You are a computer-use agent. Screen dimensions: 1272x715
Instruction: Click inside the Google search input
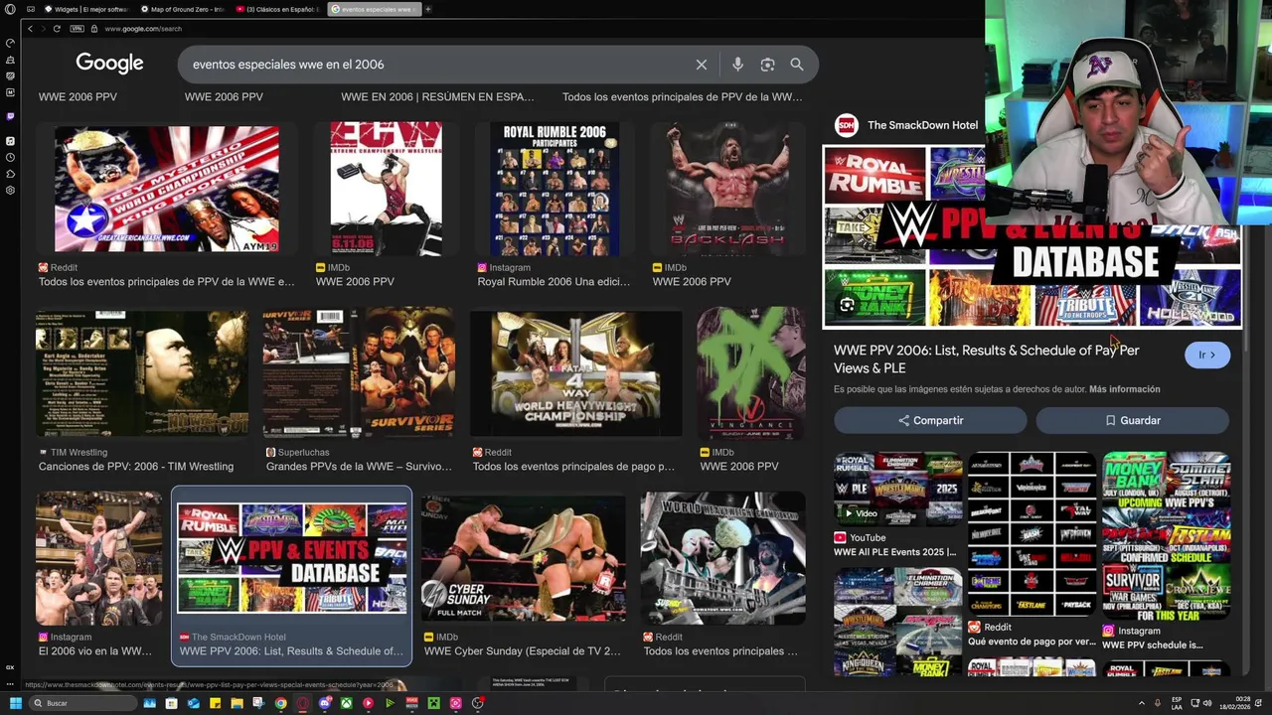coord(437,65)
